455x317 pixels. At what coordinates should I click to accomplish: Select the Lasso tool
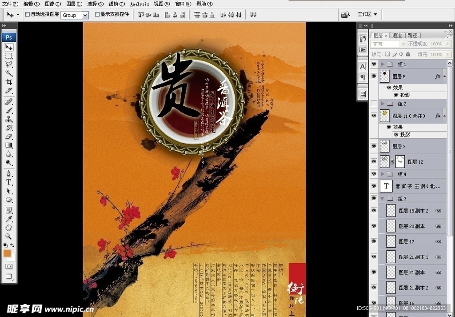pos(8,64)
